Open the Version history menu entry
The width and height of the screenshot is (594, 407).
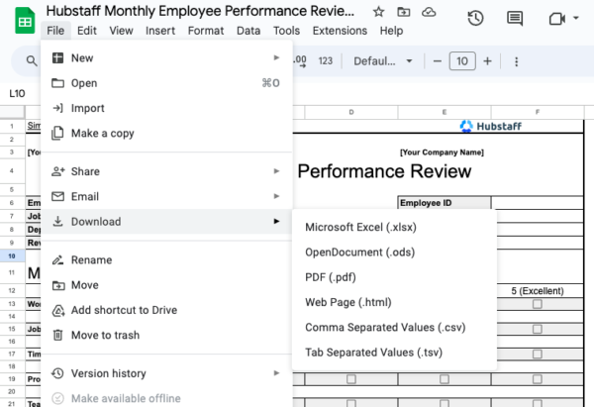166,373
